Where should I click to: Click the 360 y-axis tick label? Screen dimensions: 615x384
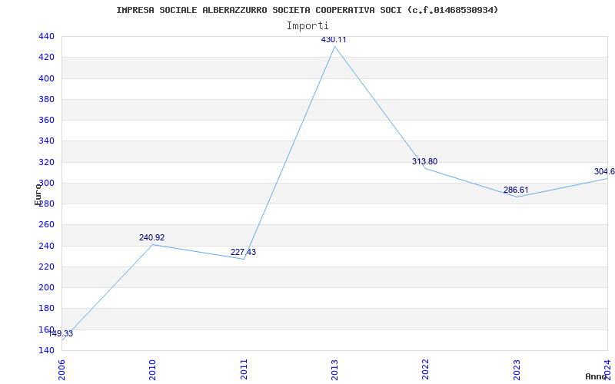46,121
